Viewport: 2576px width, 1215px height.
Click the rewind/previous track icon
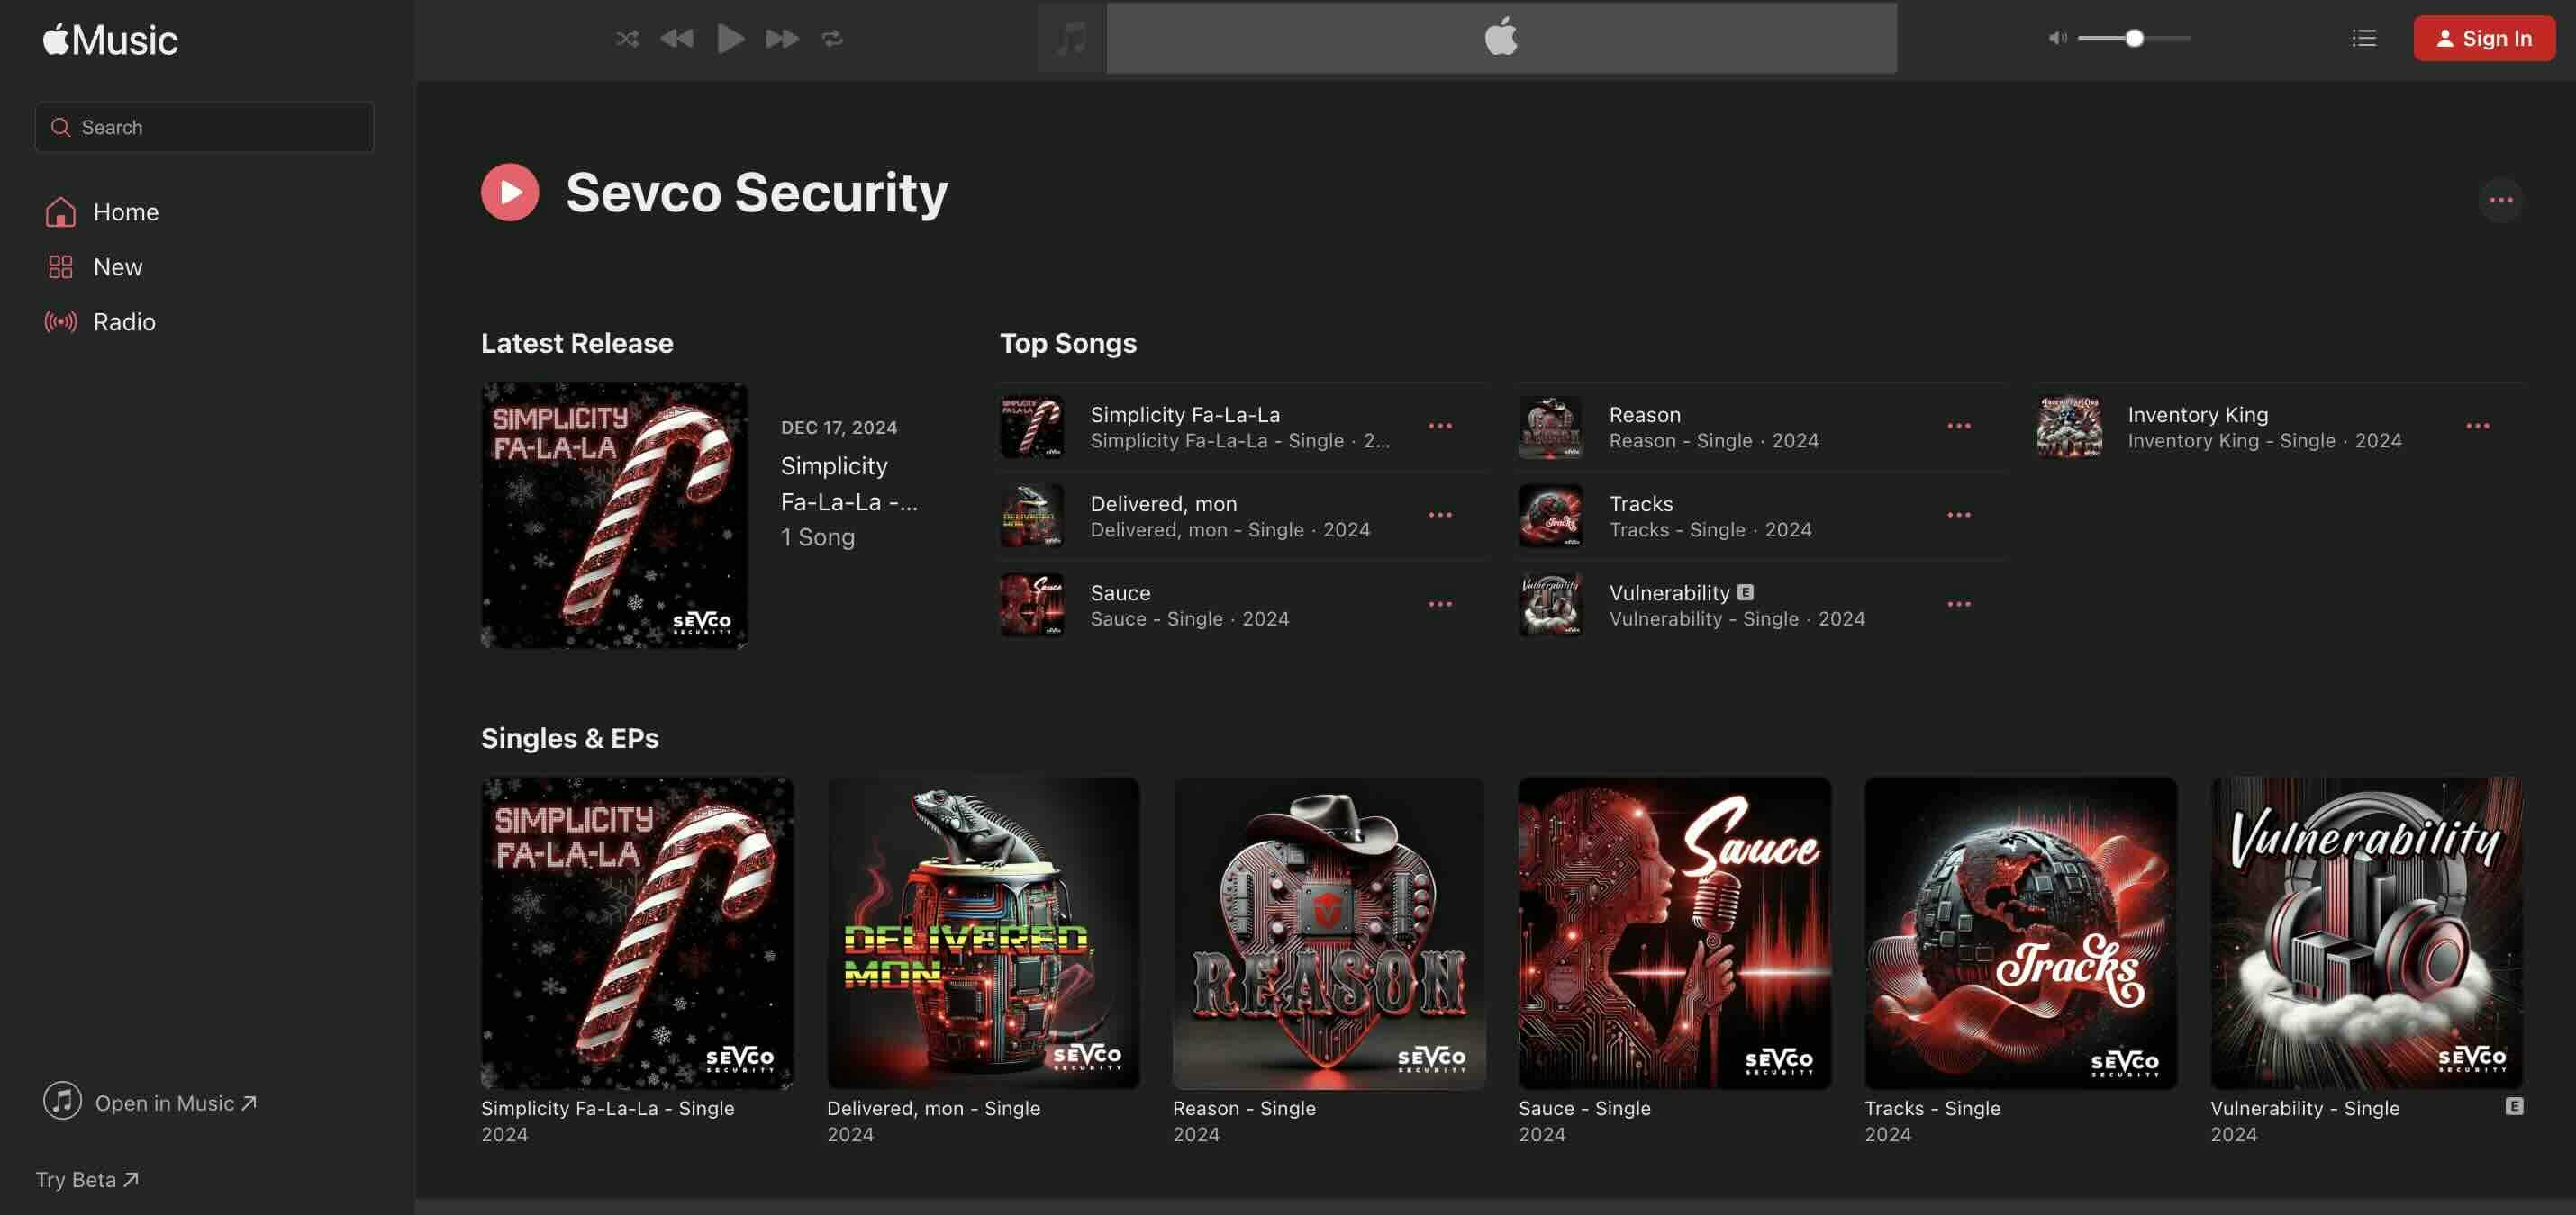tap(676, 38)
